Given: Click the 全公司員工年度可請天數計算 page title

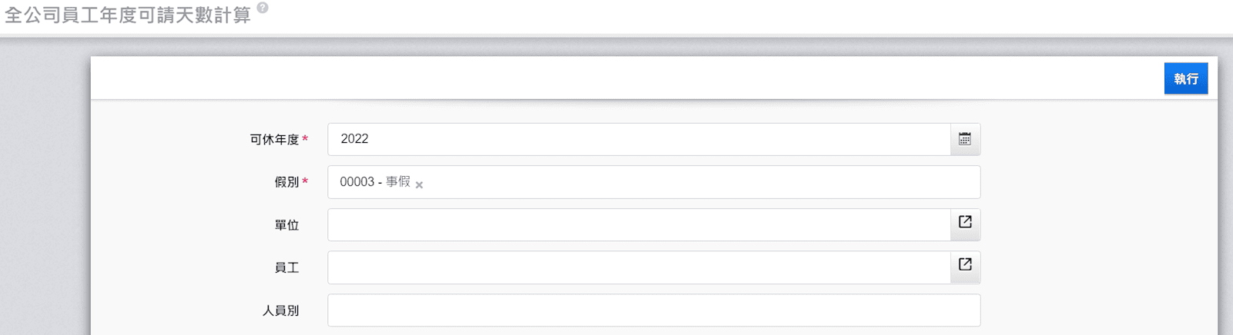Looking at the screenshot, I should pyautogui.click(x=128, y=15).
